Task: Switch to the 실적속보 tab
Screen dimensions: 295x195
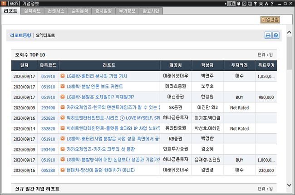Action: pos(32,11)
